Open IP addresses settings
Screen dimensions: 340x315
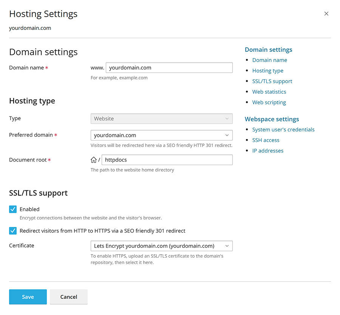267,150
